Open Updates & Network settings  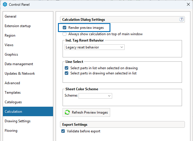28,74
